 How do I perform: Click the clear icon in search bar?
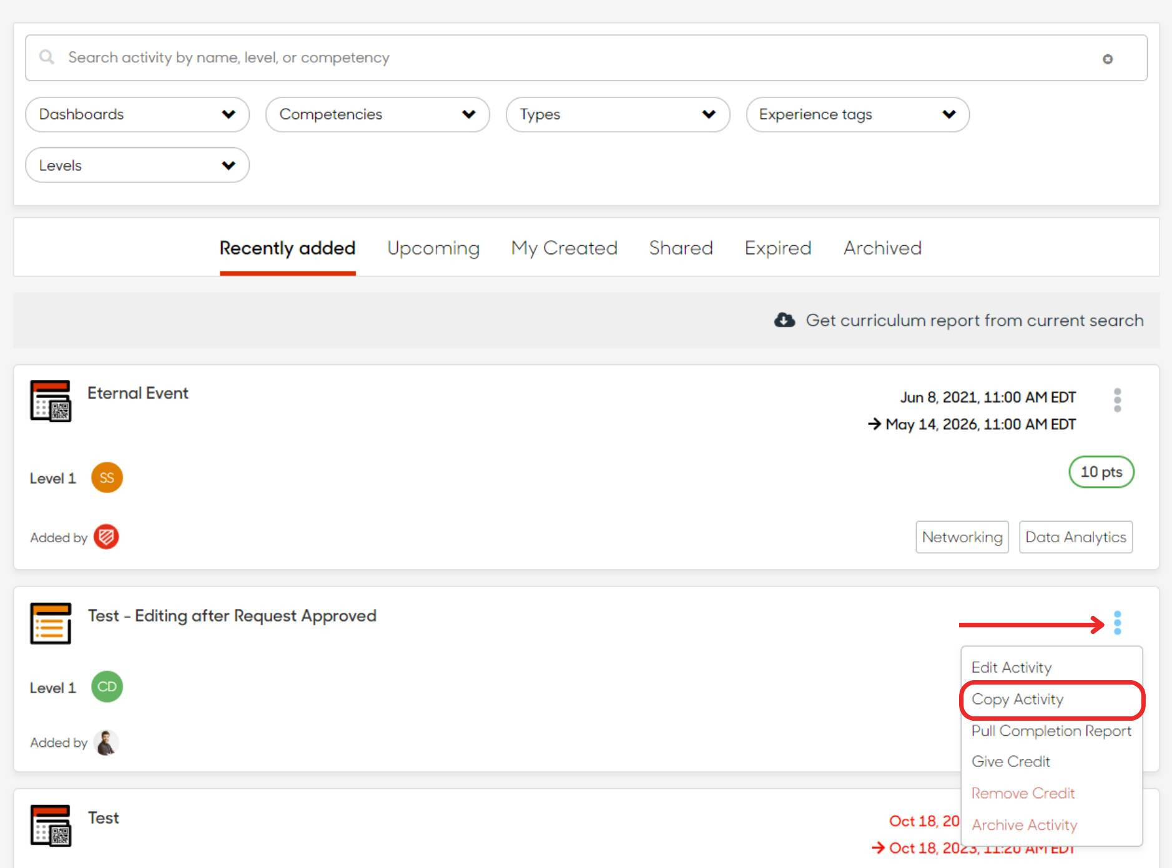click(1107, 59)
